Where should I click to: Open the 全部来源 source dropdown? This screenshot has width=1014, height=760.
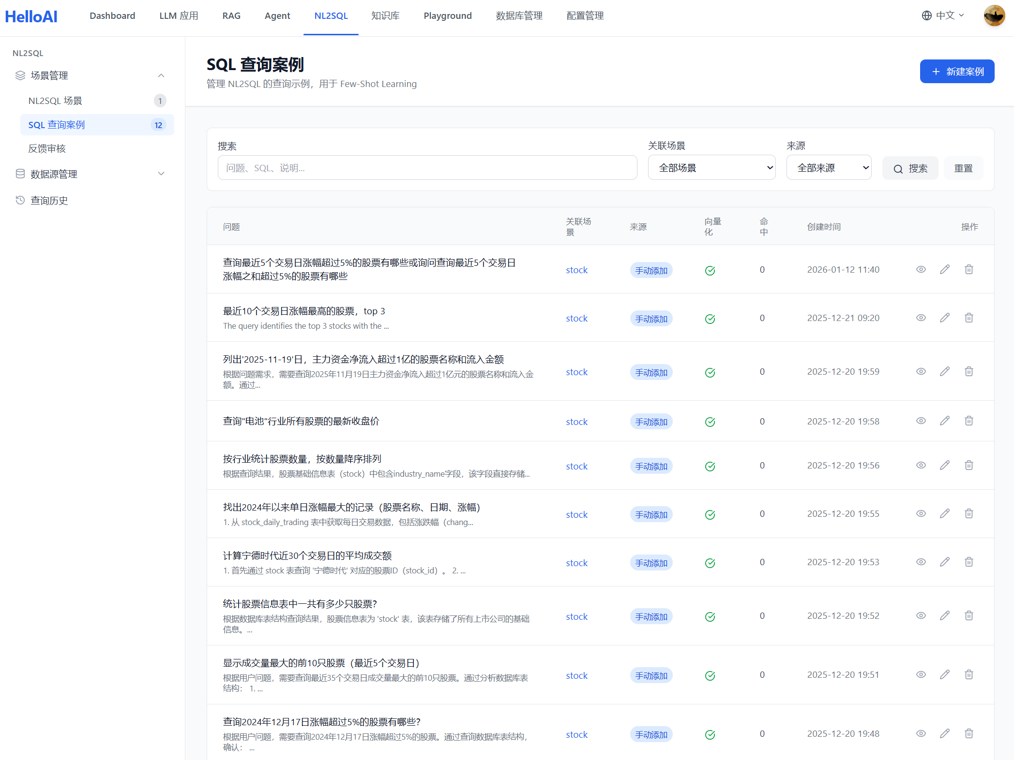click(829, 168)
